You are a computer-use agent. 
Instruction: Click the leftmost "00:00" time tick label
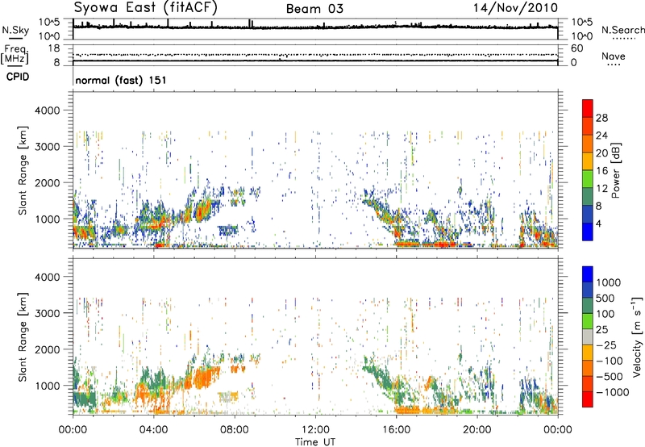73,430
